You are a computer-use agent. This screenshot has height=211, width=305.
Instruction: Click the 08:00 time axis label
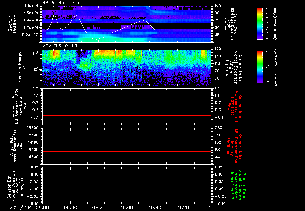tap(42, 208)
